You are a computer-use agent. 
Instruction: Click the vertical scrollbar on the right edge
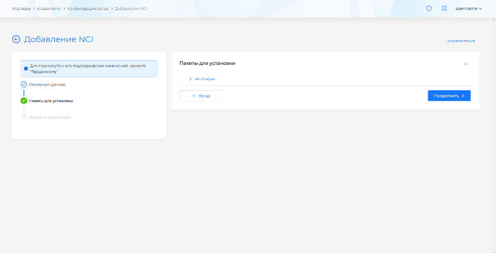click(x=493, y=118)
